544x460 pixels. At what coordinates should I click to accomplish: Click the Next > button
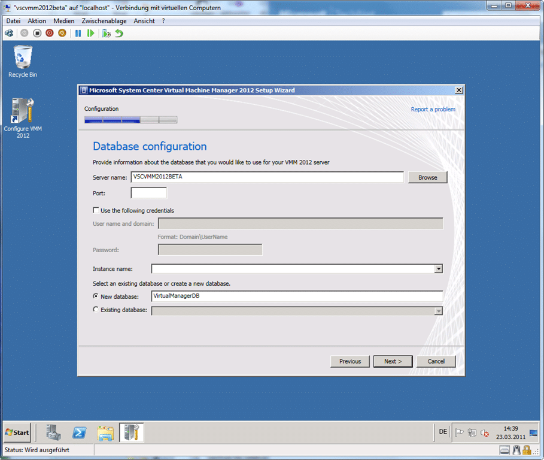pos(393,361)
